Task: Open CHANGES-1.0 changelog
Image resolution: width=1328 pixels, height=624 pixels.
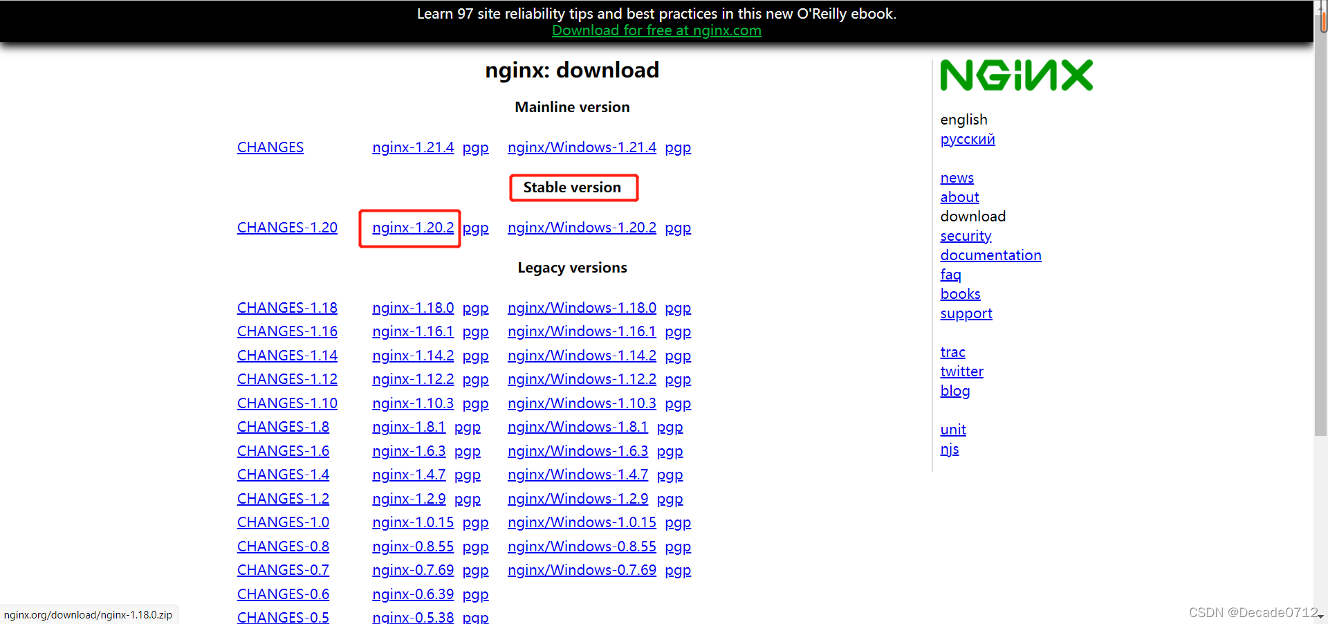Action: pos(283,522)
